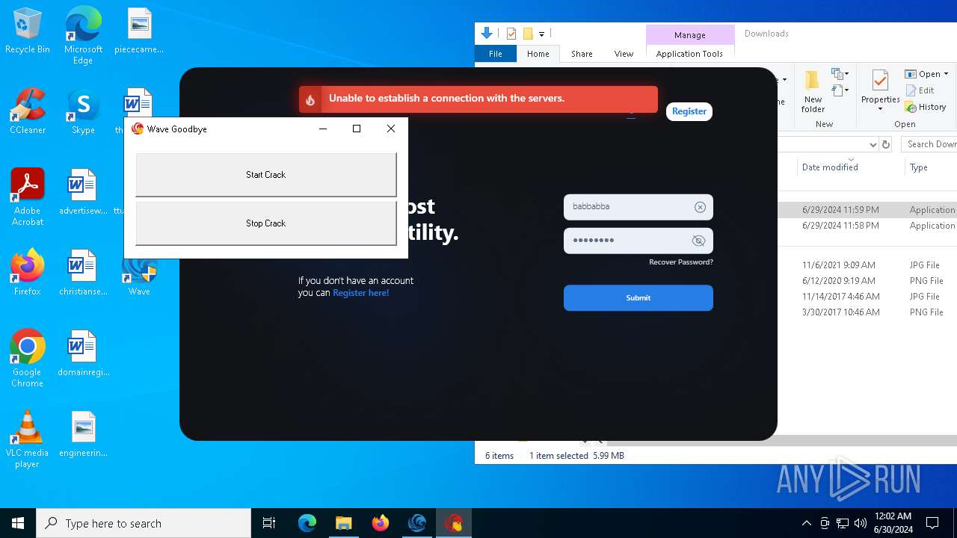The height and width of the screenshot is (538, 957).
Task: Select the 6/29/2024 11:58 PM row
Action: 867,226
